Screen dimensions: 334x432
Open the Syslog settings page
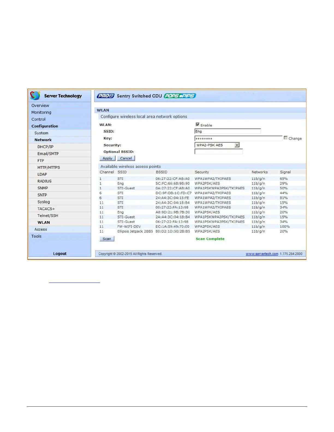pos(44,202)
